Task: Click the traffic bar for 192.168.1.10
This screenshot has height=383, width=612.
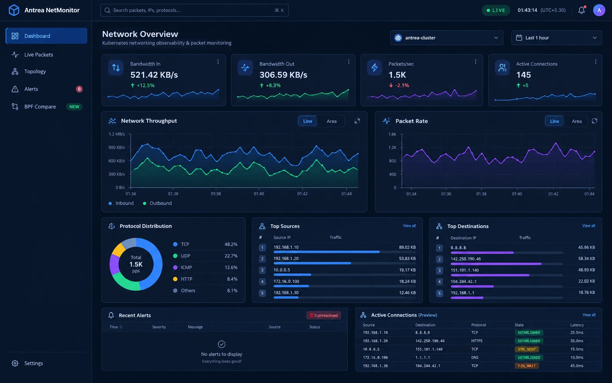Action: [345, 252]
